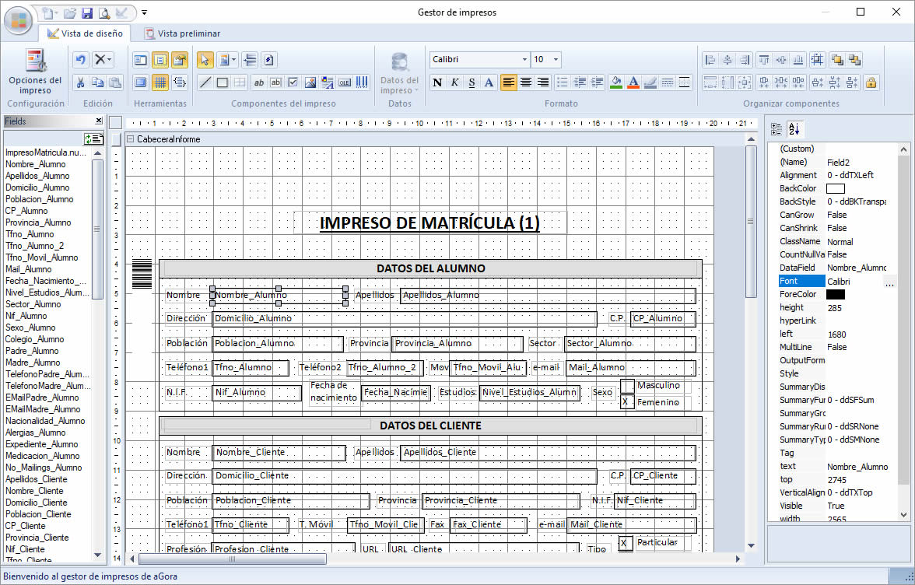Toggle the grid display button
915x585 pixels.
(x=160, y=82)
